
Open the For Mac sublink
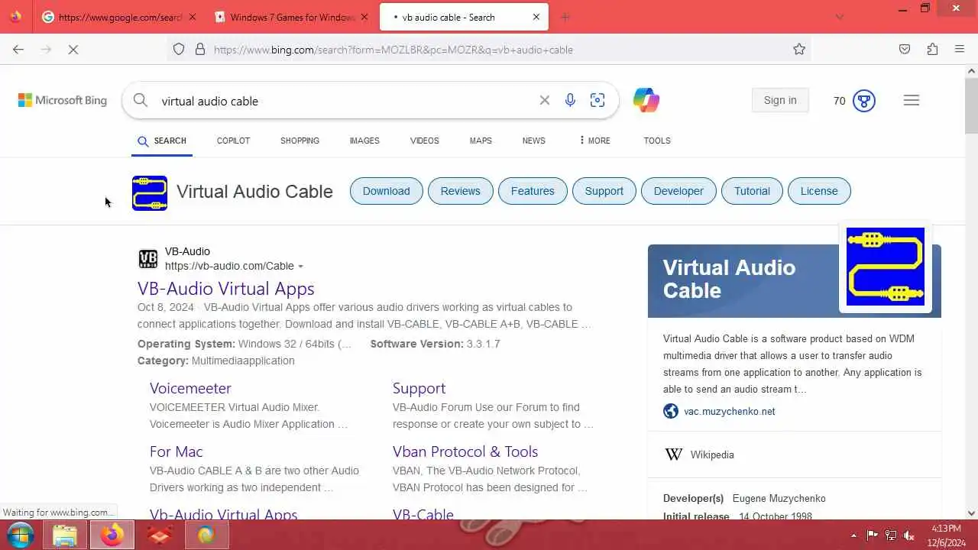176,451
